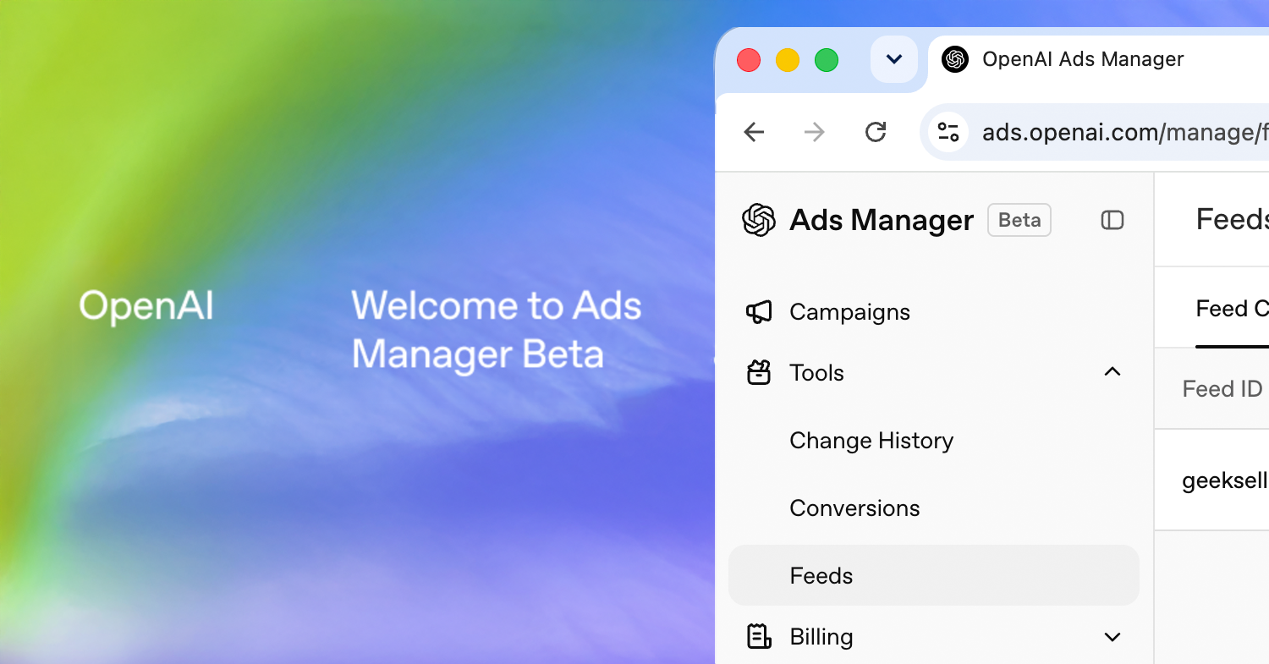Click the Beta badge
This screenshot has height=664, width=1269.
click(1019, 220)
